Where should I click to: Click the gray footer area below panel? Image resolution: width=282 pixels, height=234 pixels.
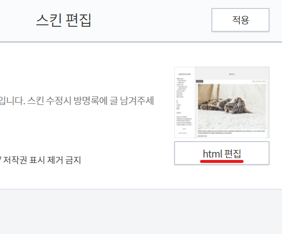click(x=141, y=212)
